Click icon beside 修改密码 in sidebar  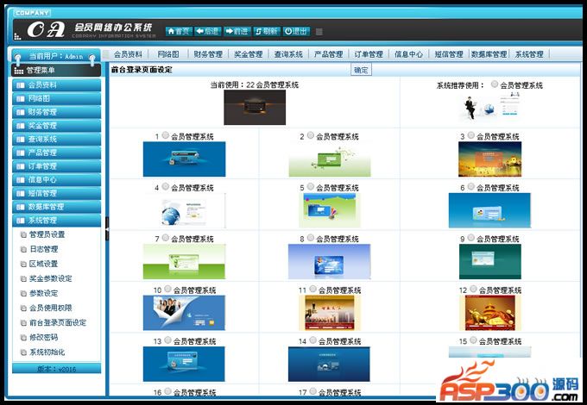point(23,338)
